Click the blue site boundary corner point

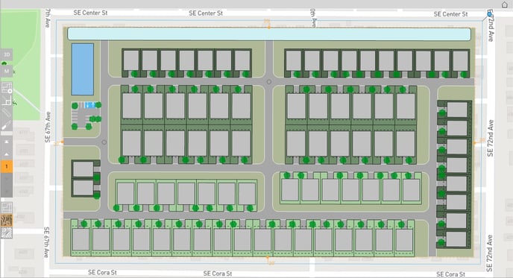click(489, 14)
